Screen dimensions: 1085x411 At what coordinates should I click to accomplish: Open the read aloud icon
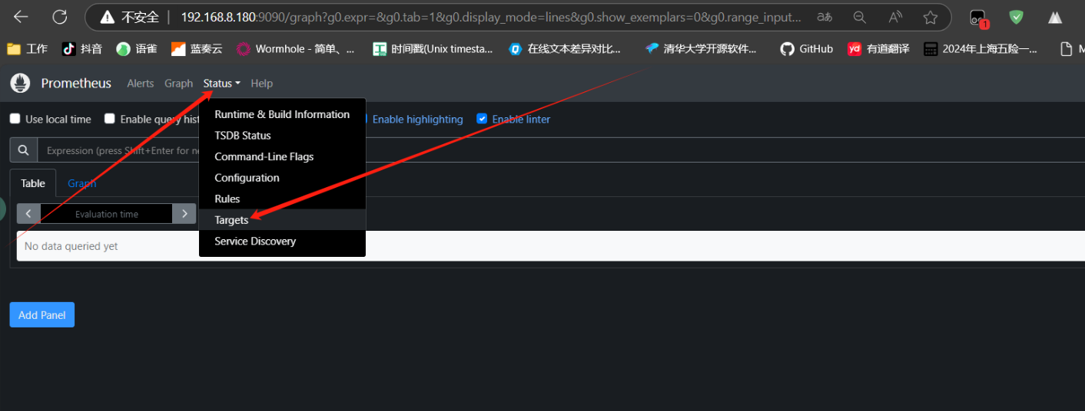coord(895,17)
